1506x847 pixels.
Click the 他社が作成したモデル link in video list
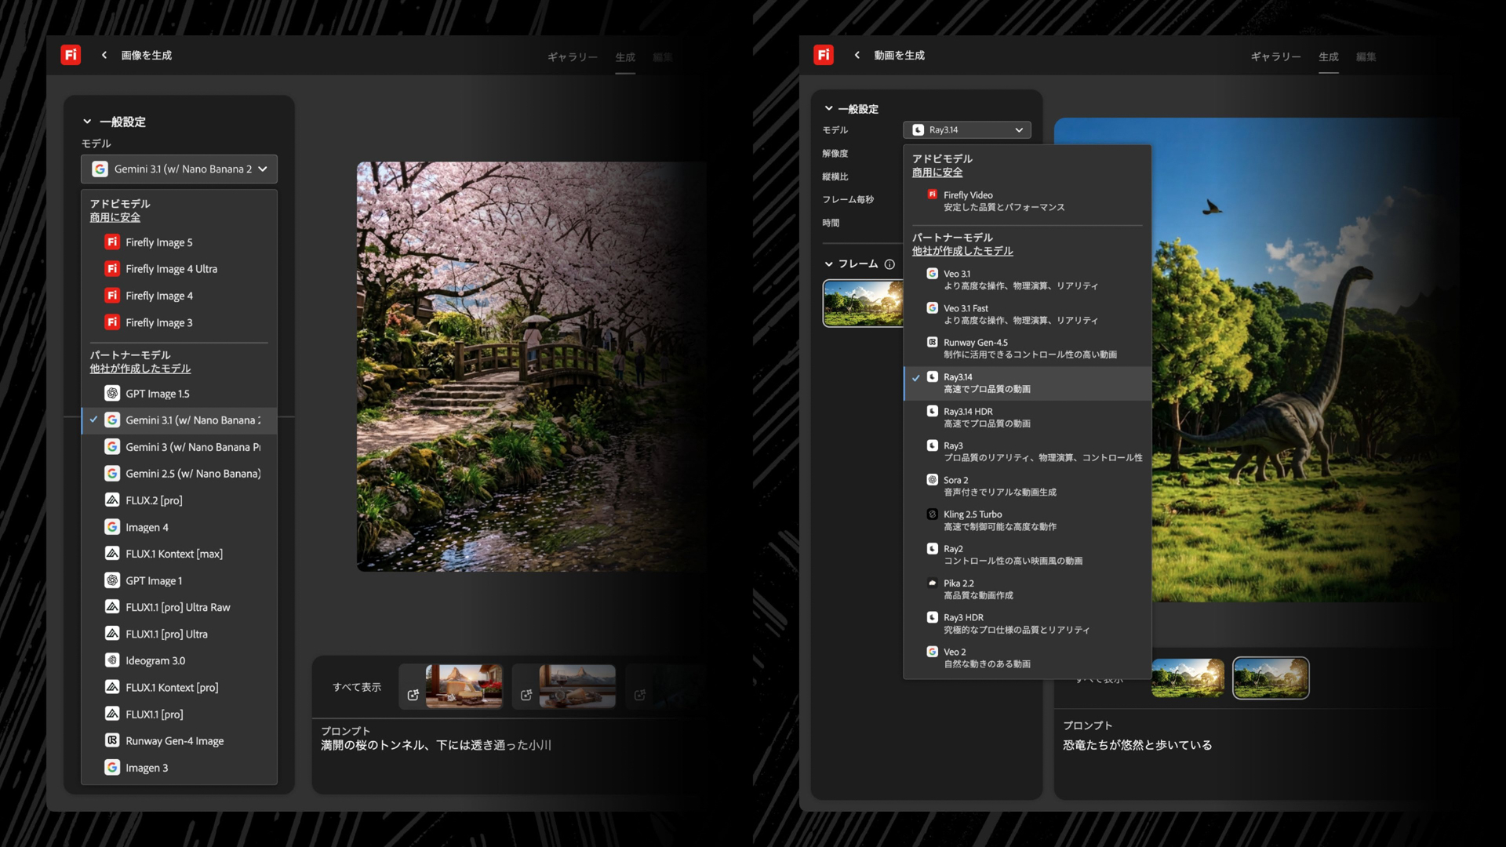coord(962,251)
